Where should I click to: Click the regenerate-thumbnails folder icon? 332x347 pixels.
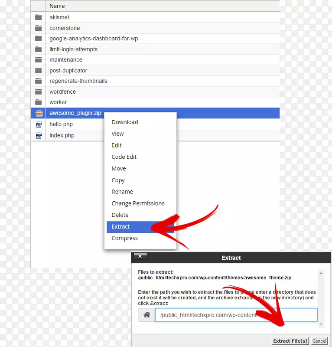click(x=38, y=81)
